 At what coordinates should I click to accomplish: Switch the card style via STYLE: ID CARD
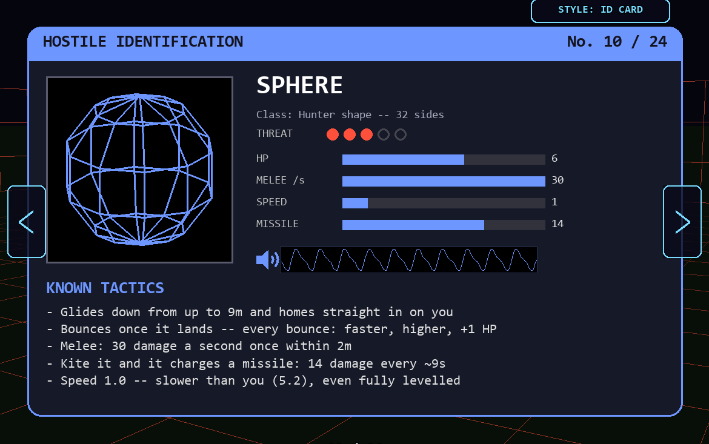600,10
